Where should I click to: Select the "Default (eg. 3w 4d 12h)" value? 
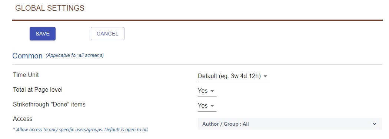click(229, 76)
